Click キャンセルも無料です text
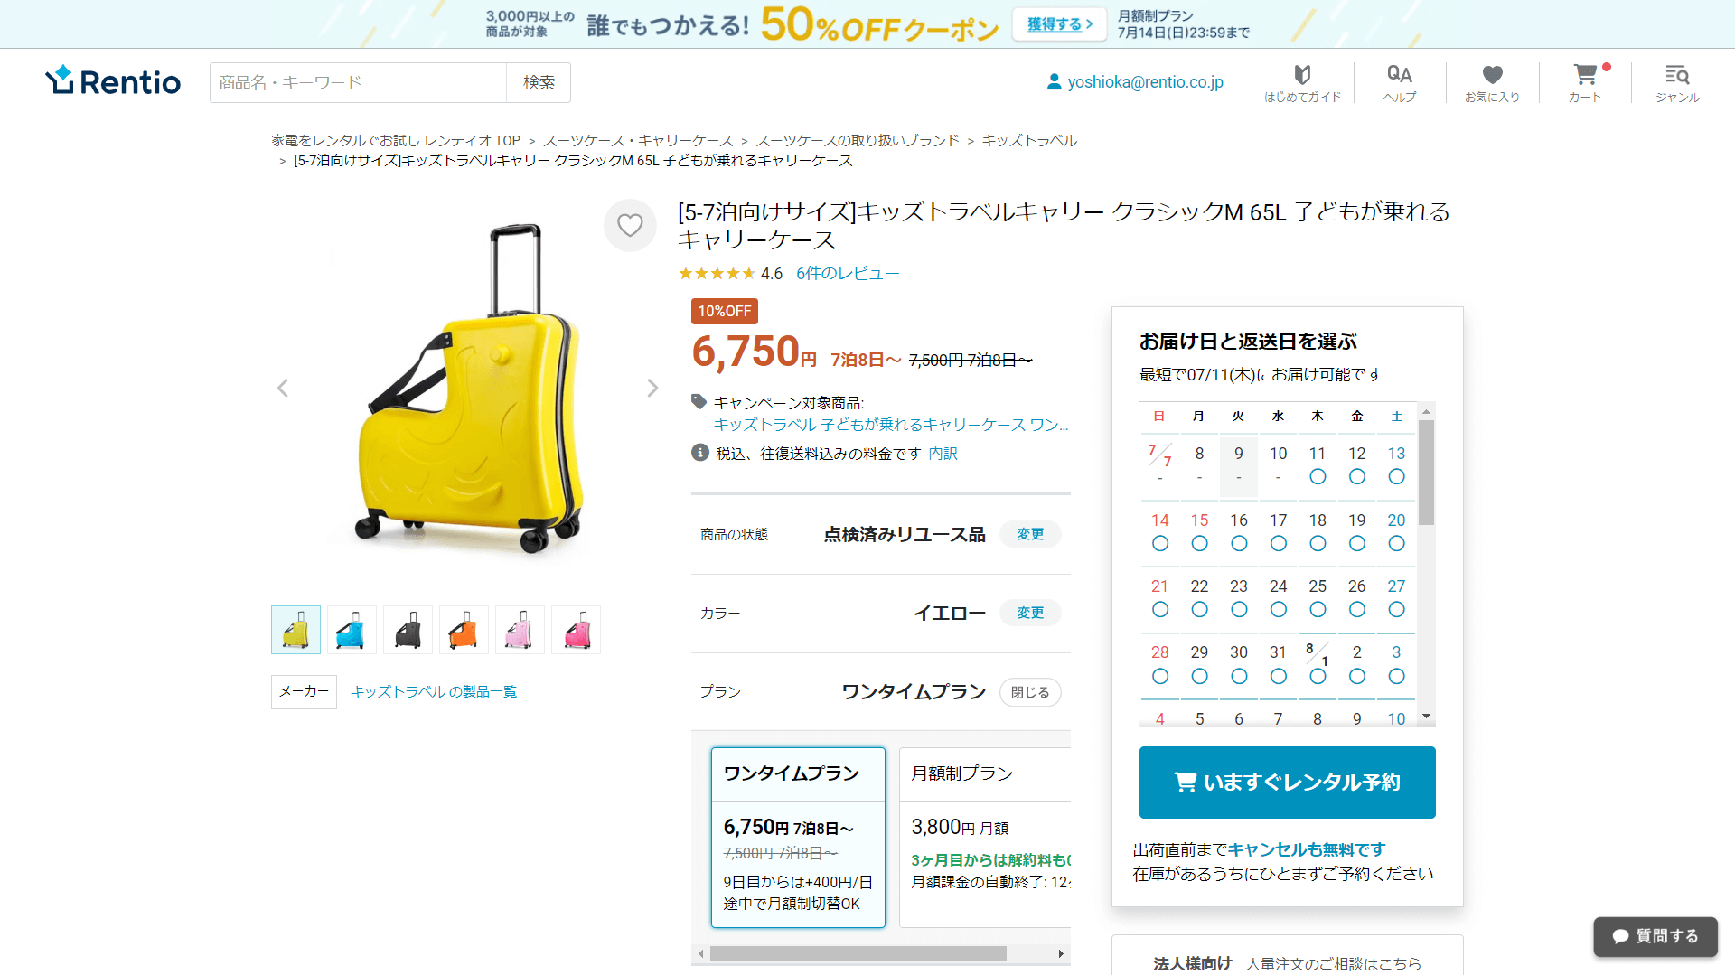 tap(1306, 849)
